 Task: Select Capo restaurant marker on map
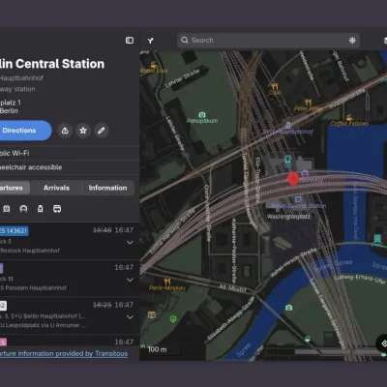coord(275,86)
